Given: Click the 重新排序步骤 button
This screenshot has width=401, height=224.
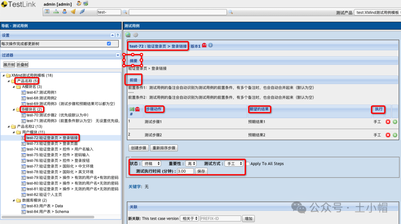Looking at the screenshot, I should pyautogui.click(x=164, y=148).
